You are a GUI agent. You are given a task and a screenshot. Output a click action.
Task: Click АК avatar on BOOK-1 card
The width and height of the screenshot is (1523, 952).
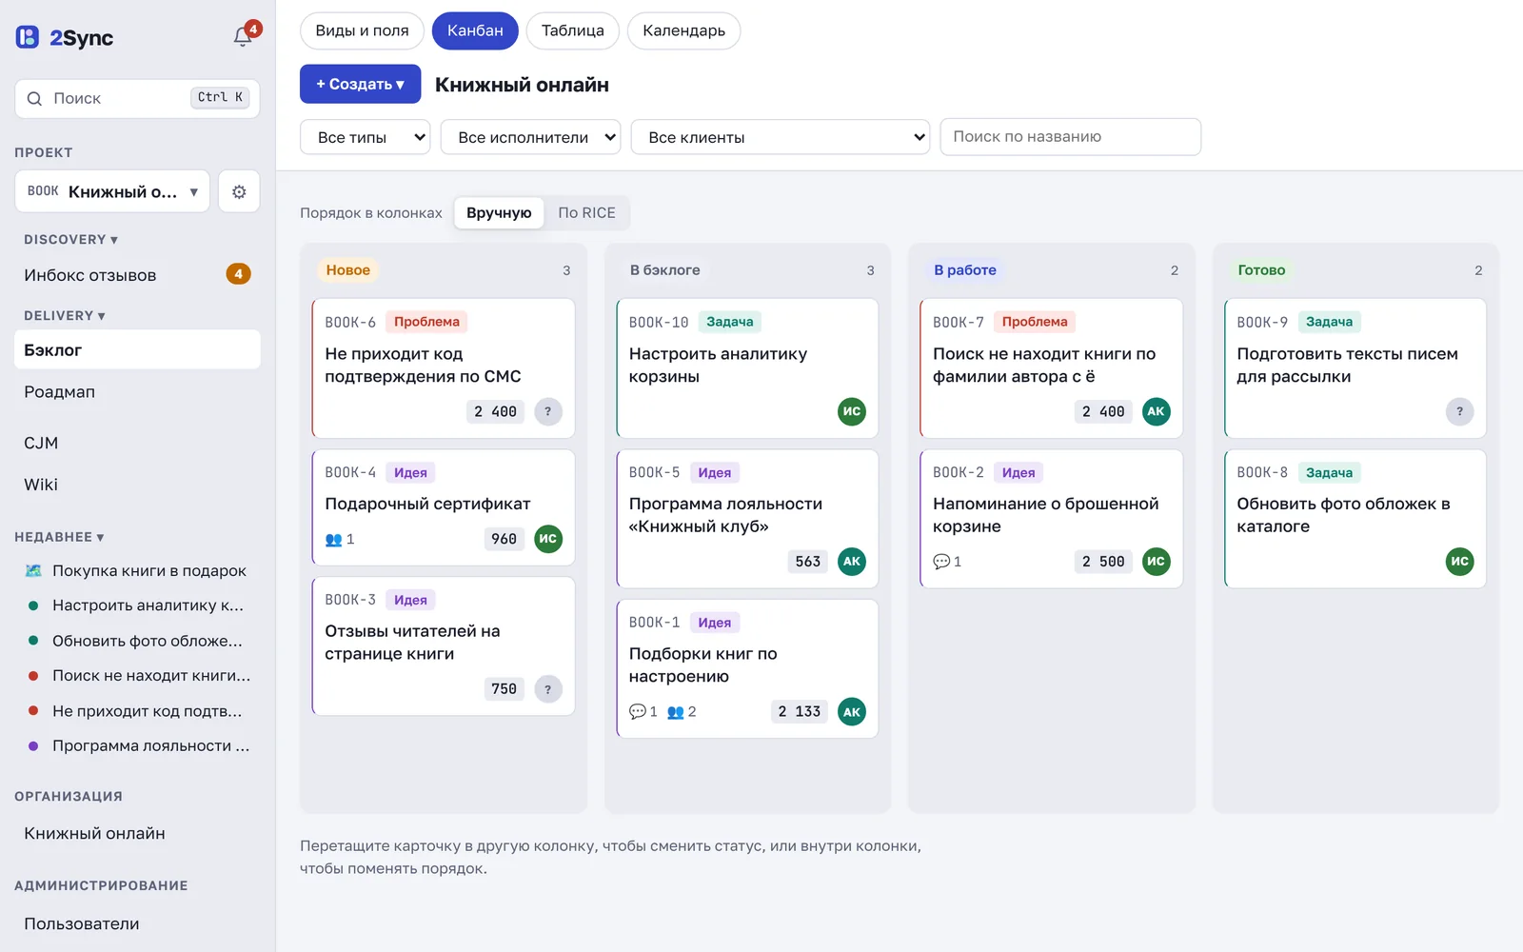point(852,711)
